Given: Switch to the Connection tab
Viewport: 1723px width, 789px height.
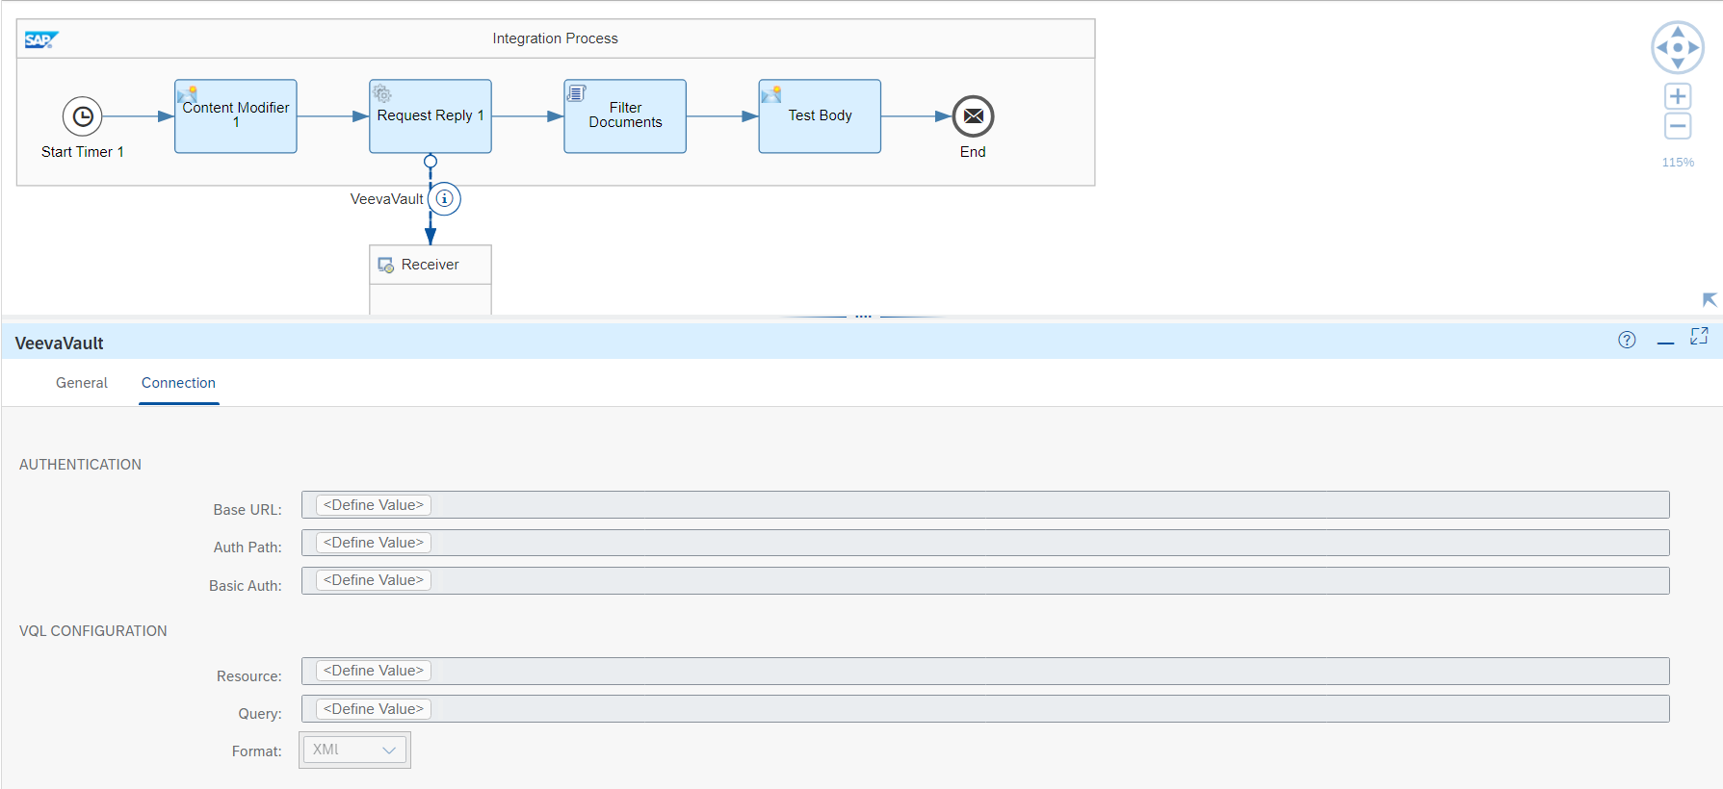Looking at the screenshot, I should click(178, 383).
